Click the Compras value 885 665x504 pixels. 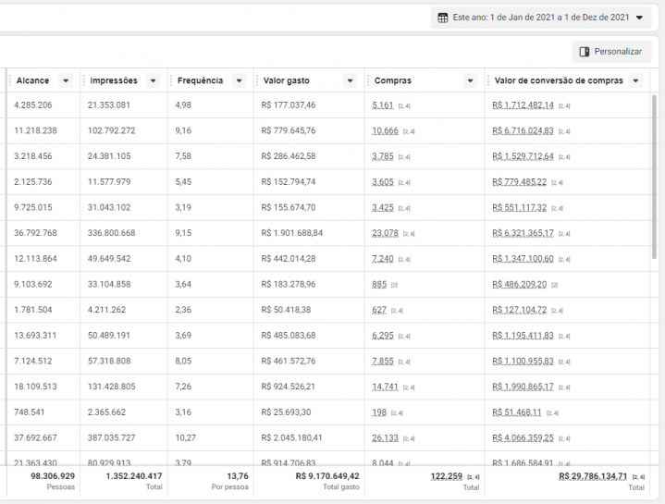pos(379,284)
